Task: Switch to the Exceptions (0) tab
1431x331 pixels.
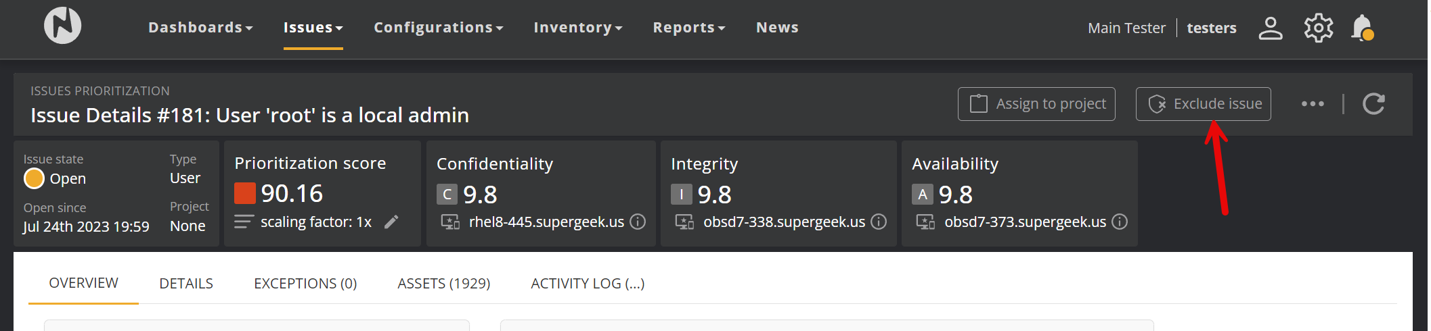Action: coord(305,284)
